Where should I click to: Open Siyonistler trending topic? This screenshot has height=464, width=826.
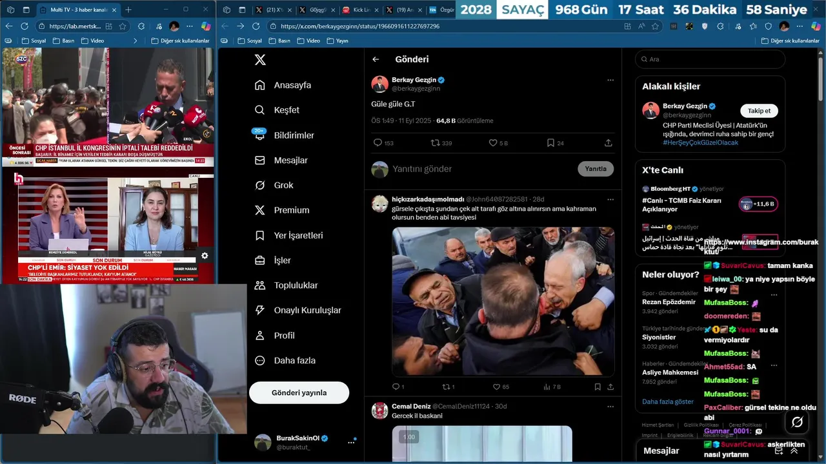coord(659,337)
